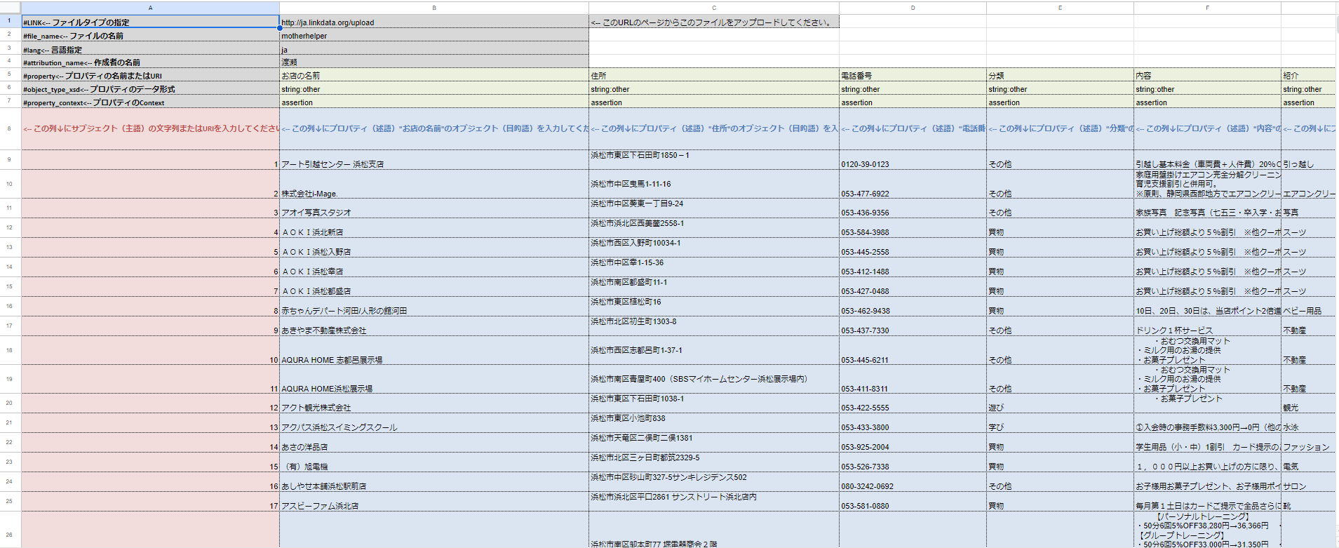Select the 遊び category cell
Viewport: 1339px width, 548px height.
pos(1060,403)
